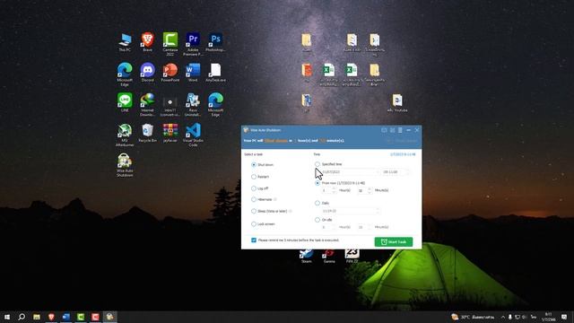Select the joyfar.rar archive icon
This screenshot has width=574, height=323.
170,133
